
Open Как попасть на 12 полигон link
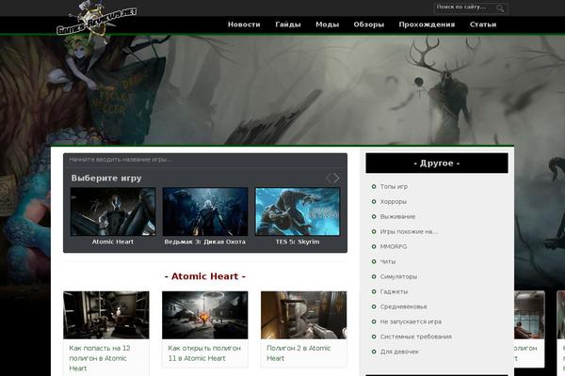coord(100,358)
